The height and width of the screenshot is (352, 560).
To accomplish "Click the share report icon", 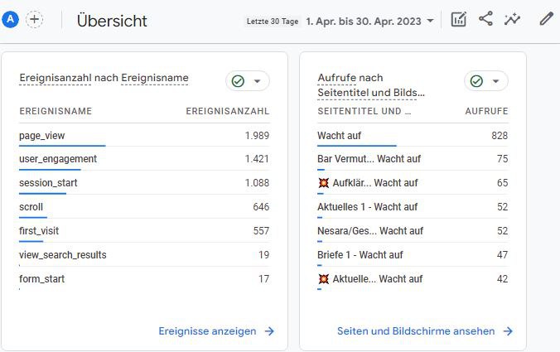I will (x=486, y=20).
